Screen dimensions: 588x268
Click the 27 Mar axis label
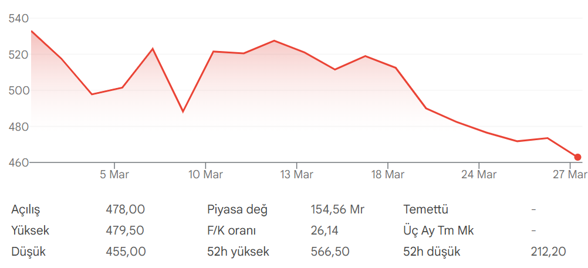(x=570, y=174)
